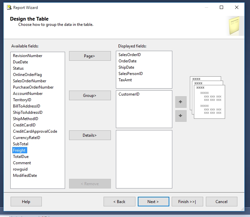Viewport: 250px width, 217px height.
Task: Cancel the Report Wizard
Action: tap(221, 201)
